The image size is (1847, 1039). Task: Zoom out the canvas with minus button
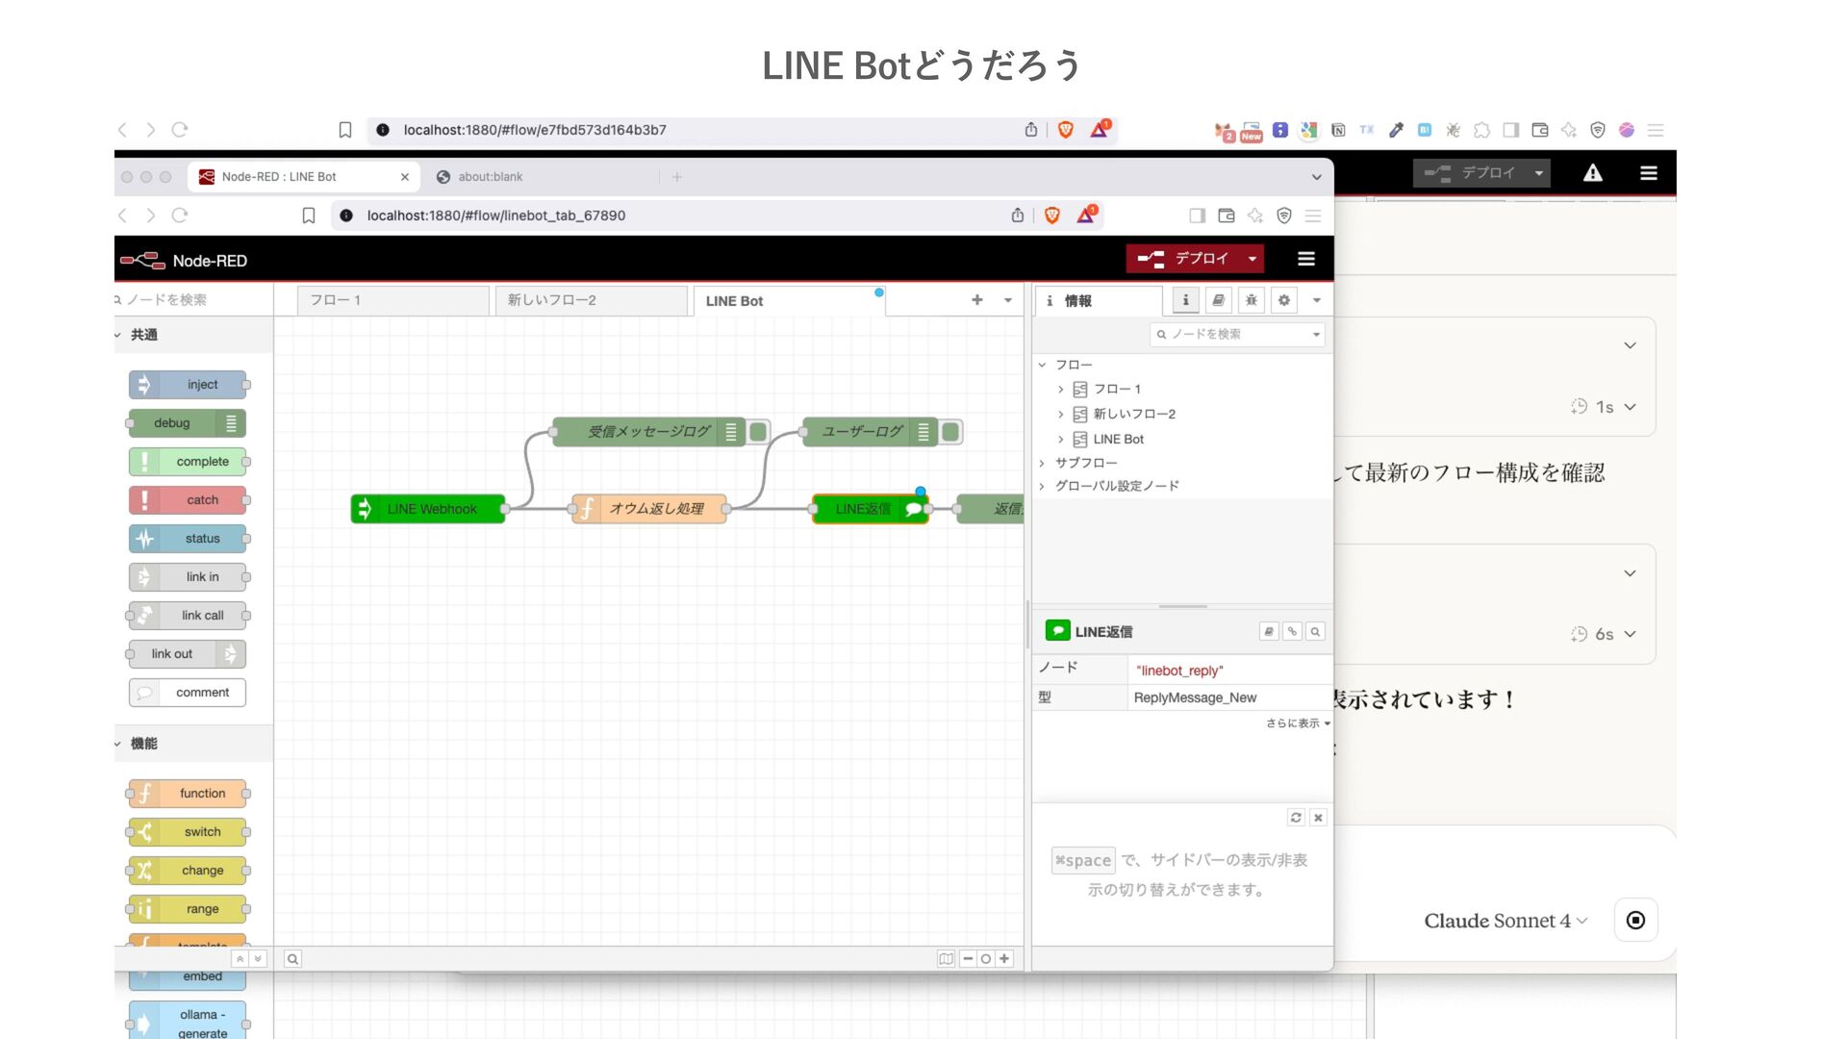tap(968, 958)
